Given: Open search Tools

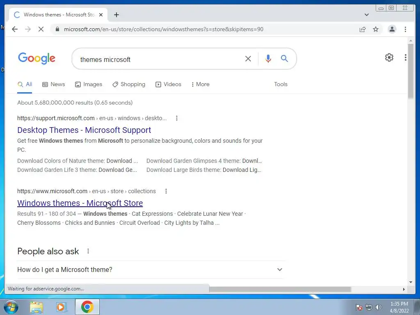Looking at the screenshot, I should [x=281, y=84].
